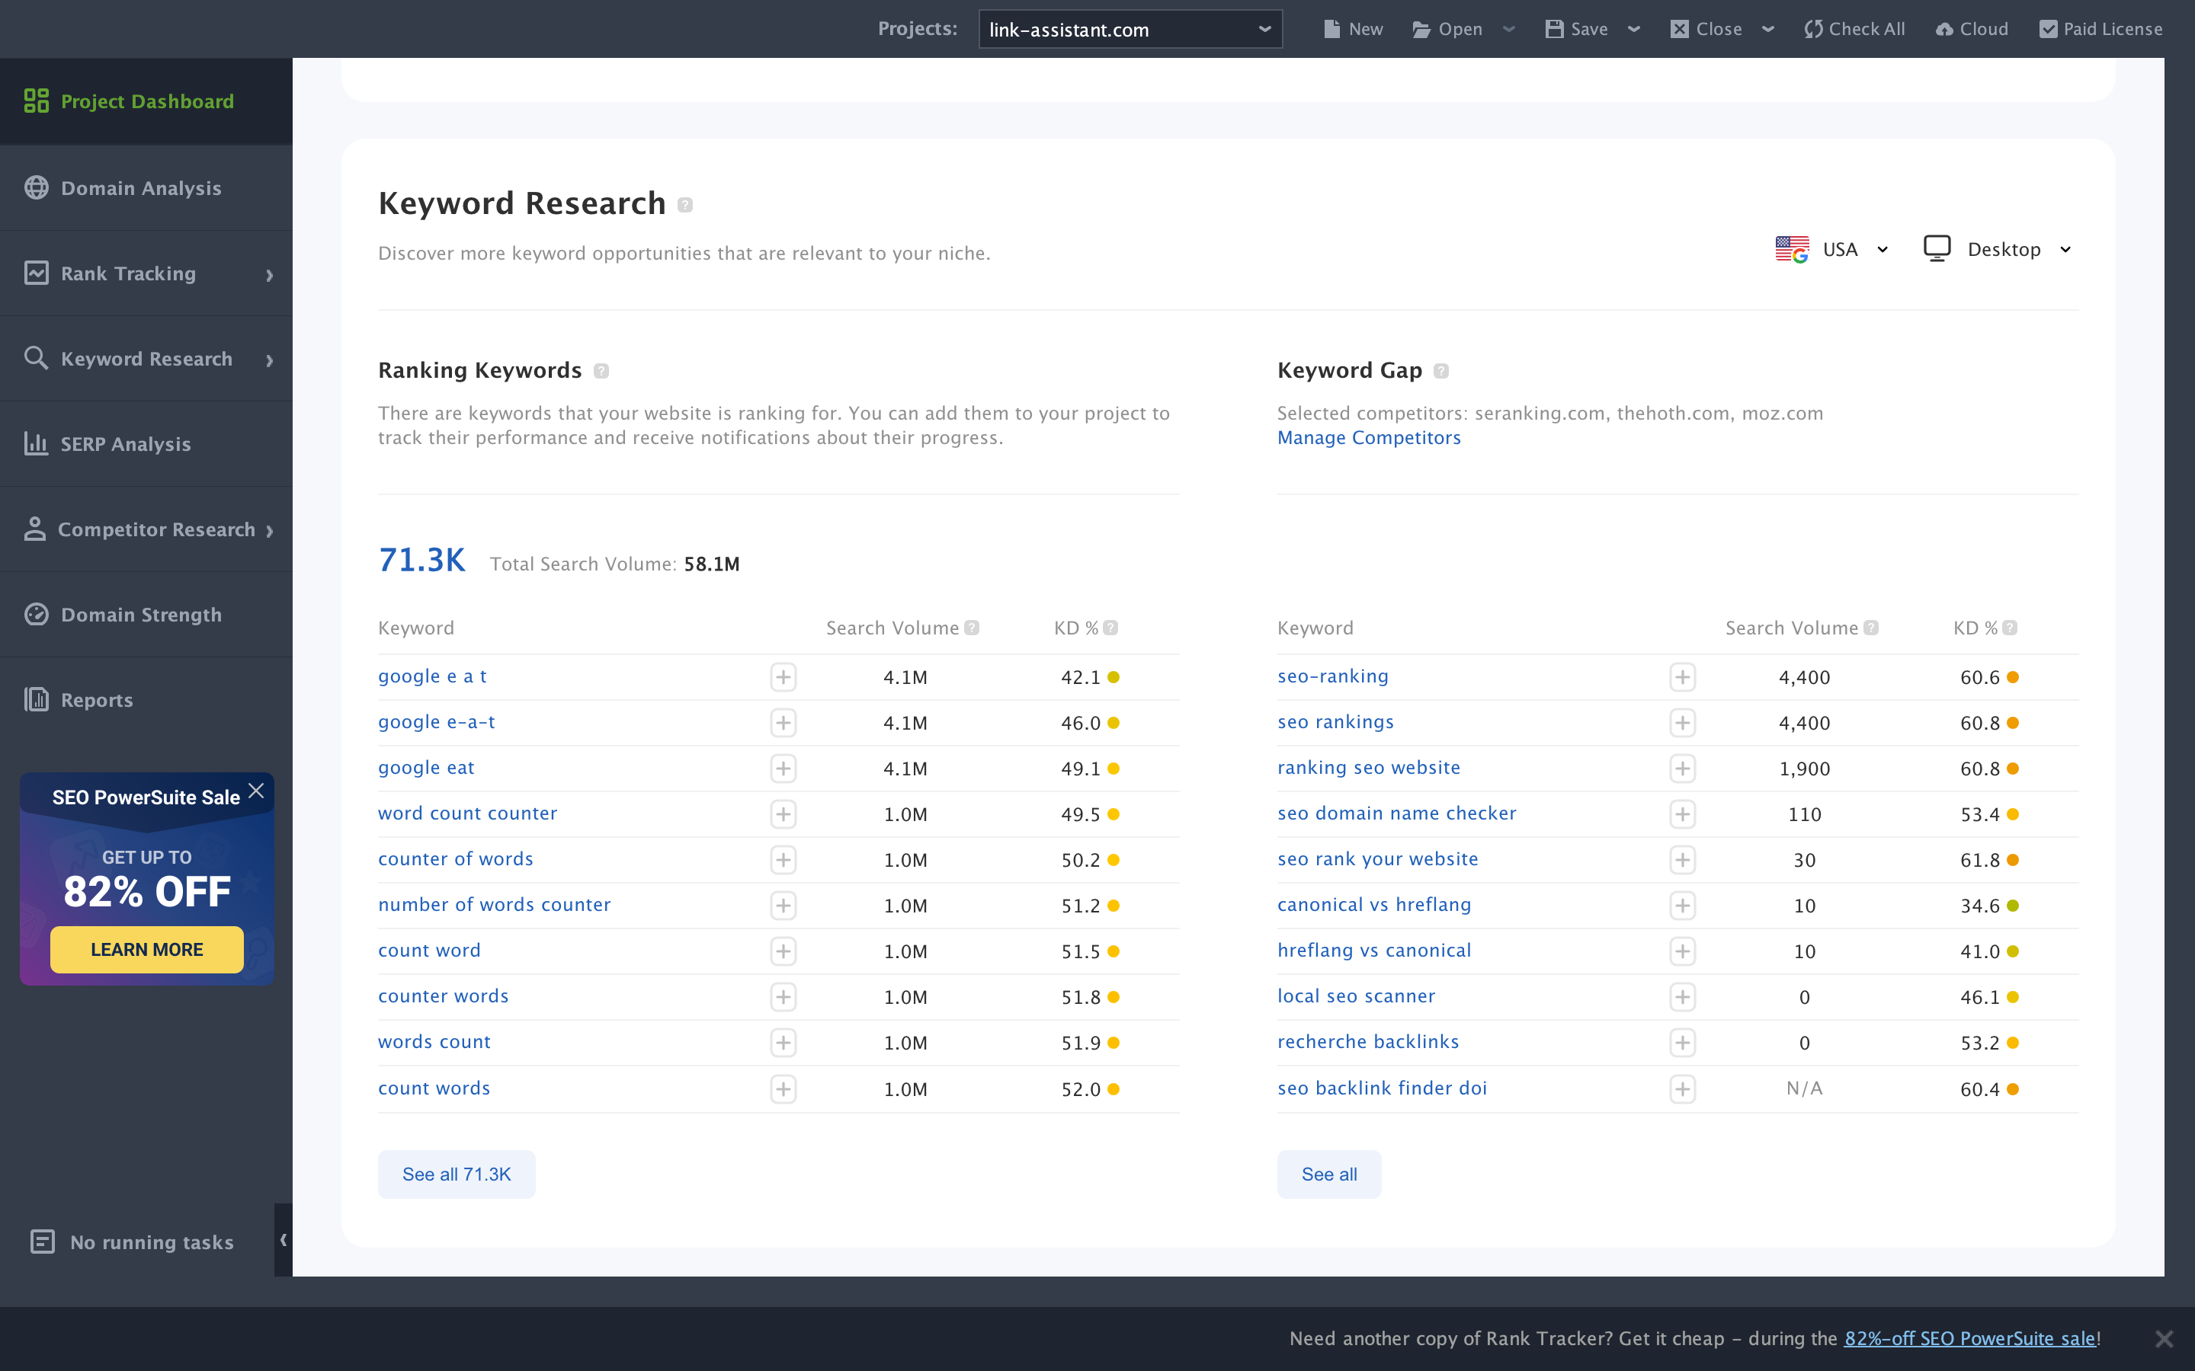This screenshot has height=1371, width=2195.
Task: Dismiss the bottom sale notification bar
Action: point(2163,1338)
